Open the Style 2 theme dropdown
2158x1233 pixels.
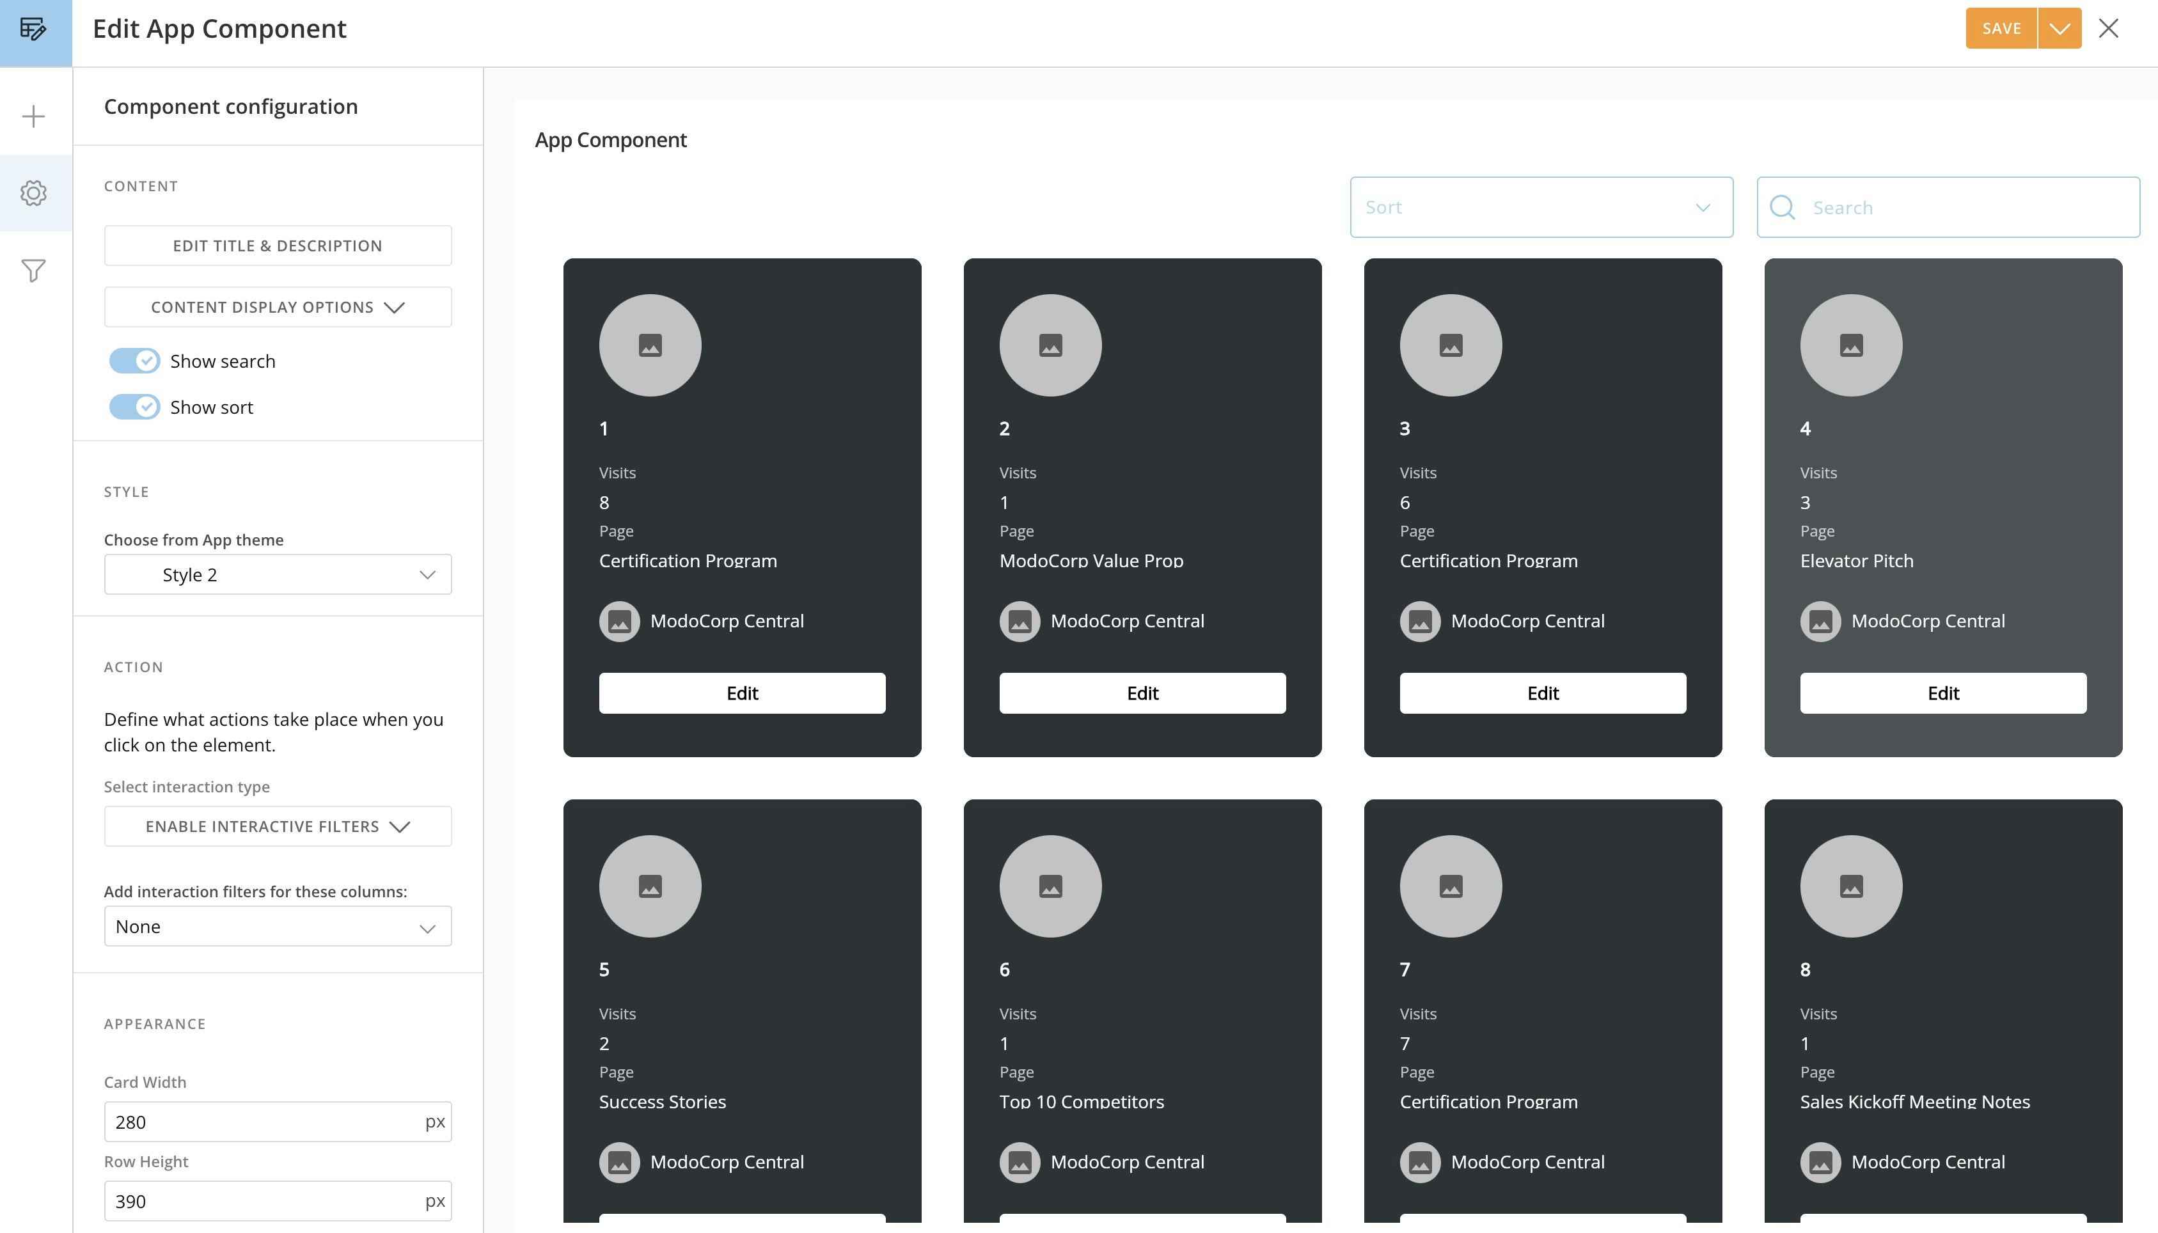(x=278, y=575)
